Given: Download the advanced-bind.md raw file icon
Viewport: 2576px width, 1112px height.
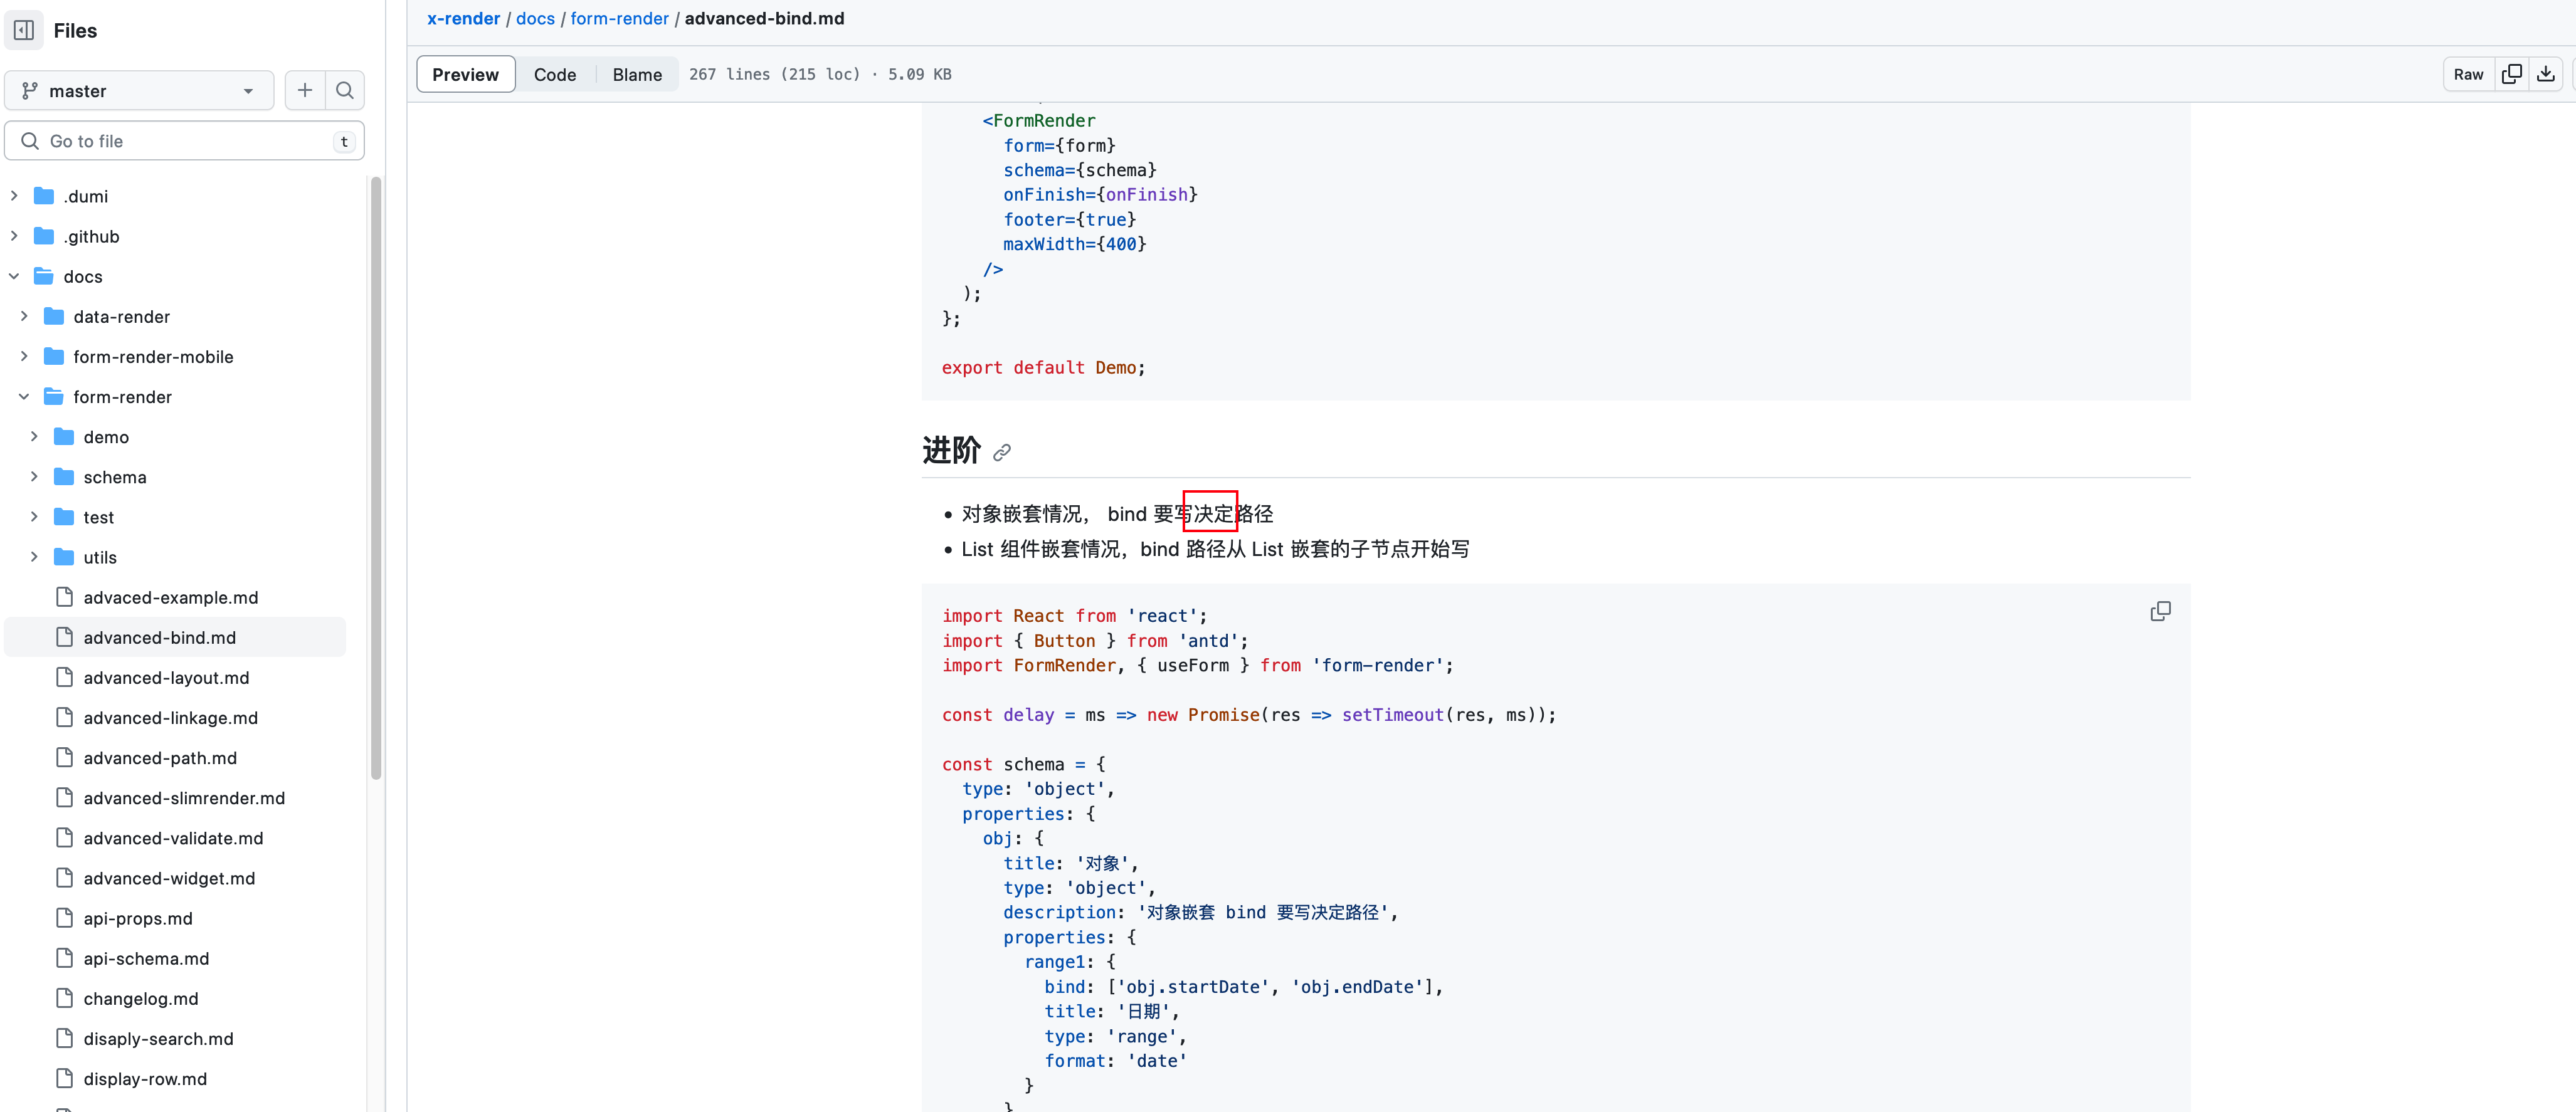Looking at the screenshot, I should (2547, 73).
